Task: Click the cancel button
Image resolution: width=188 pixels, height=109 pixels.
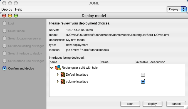Action: [x=176, y=104]
